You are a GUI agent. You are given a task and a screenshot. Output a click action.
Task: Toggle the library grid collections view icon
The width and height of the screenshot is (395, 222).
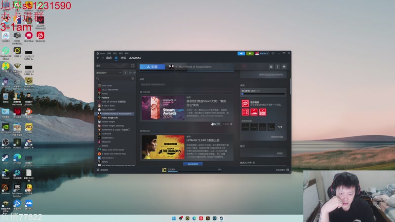pyautogui.click(x=133, y=66)
